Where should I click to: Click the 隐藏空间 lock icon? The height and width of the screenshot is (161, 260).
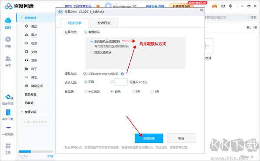(26, 86)
